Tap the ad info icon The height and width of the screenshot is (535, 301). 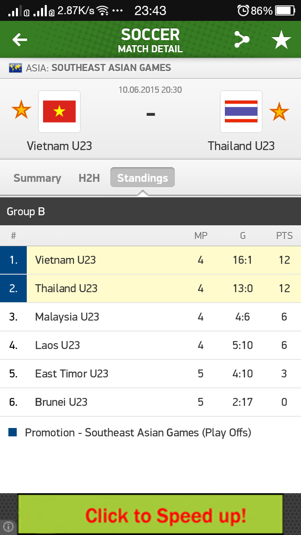click(8, 527)
